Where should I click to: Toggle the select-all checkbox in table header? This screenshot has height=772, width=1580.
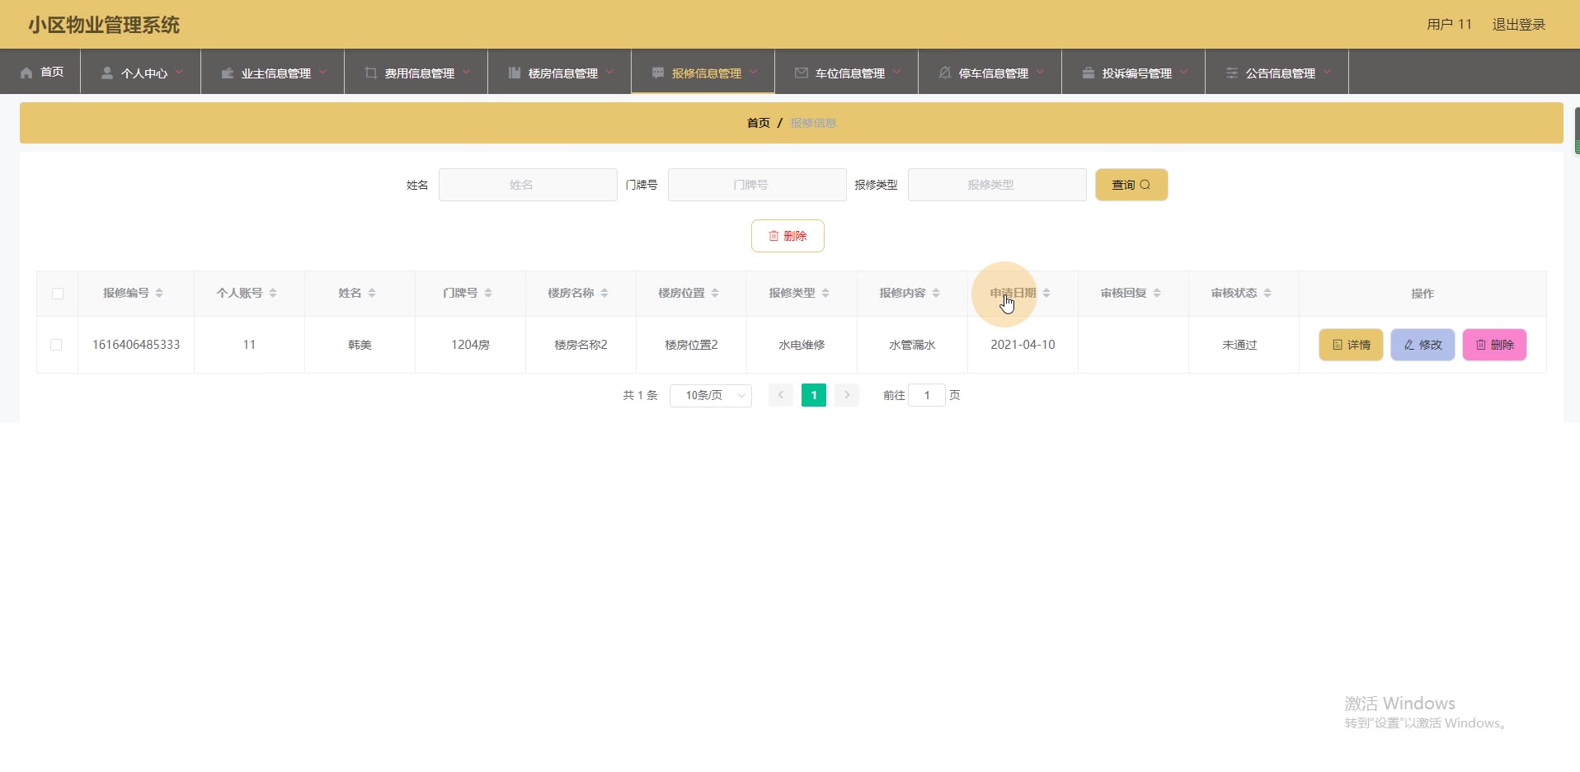(x=58, y=294)
